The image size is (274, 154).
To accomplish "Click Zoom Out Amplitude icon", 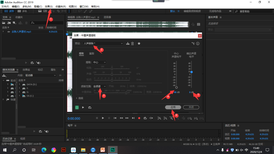I will pyautogui.click(x=165, y=118).
